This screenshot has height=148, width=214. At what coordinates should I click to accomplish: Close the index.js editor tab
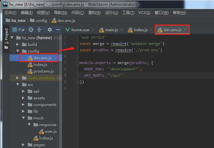point(151,30)
